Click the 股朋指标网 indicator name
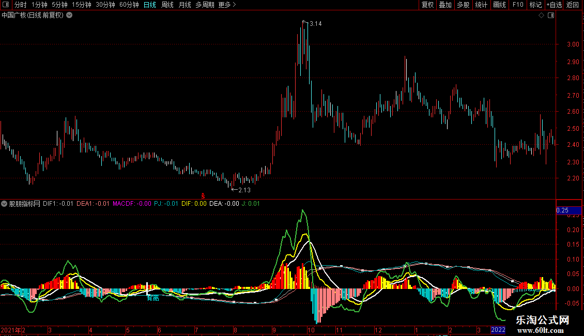The height and width of the screenshot is (336, 584). (25, 204)
